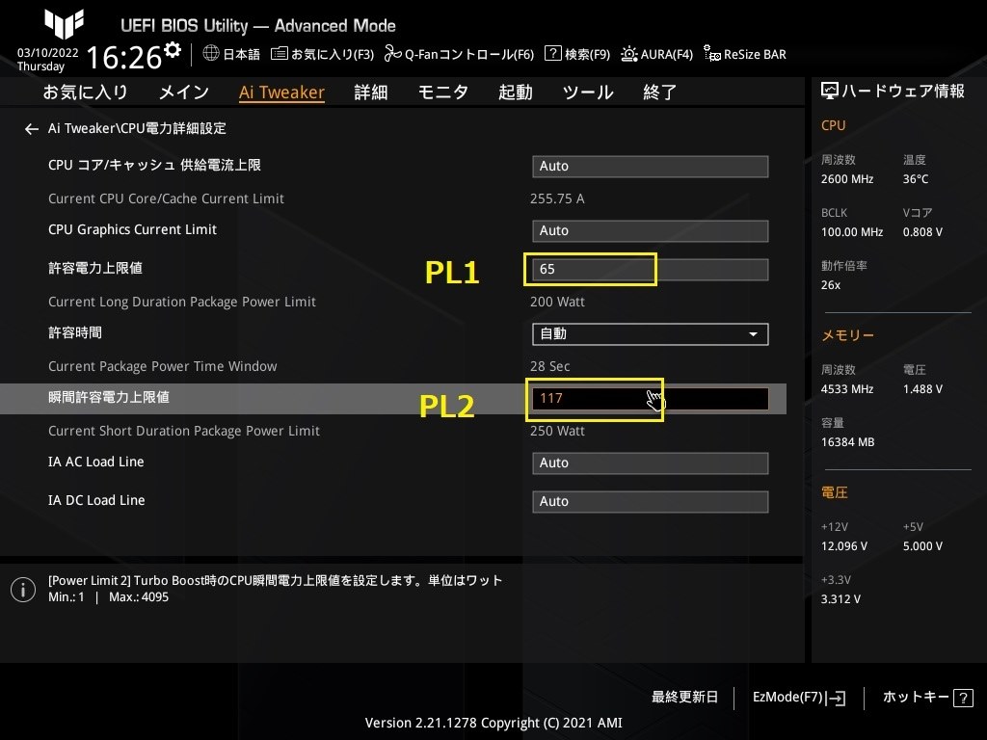This screenshot has height=740, width=987.
Task: Open the ツール tab
Action: click(x=588, y=92)
